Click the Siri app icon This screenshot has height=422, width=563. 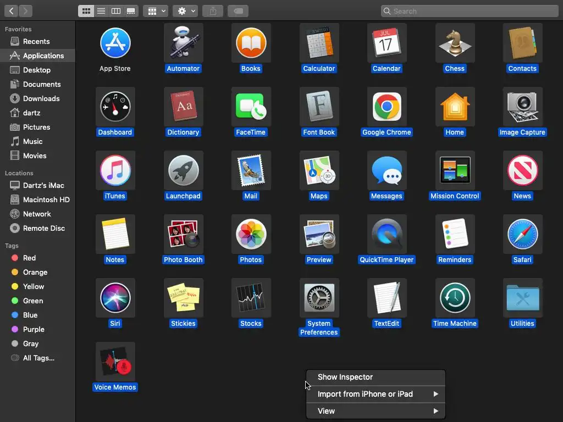coord(115,298)
